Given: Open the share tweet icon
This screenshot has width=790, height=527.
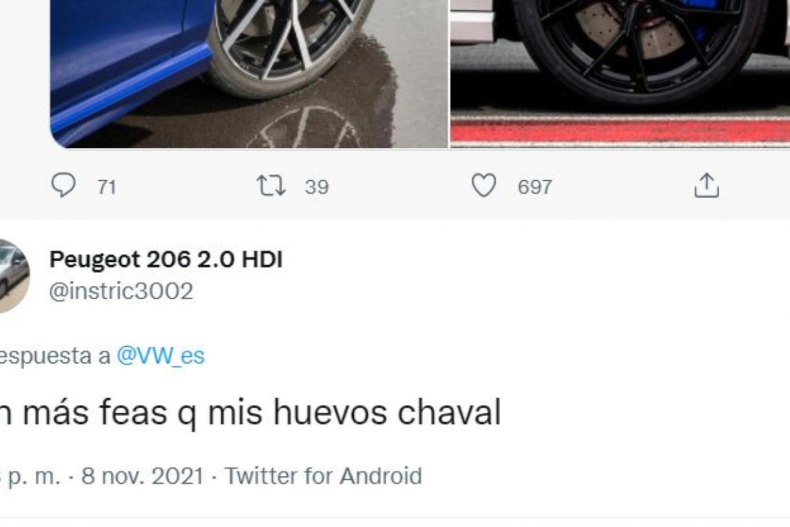Looking at the screenshot, I should point(706,186).
